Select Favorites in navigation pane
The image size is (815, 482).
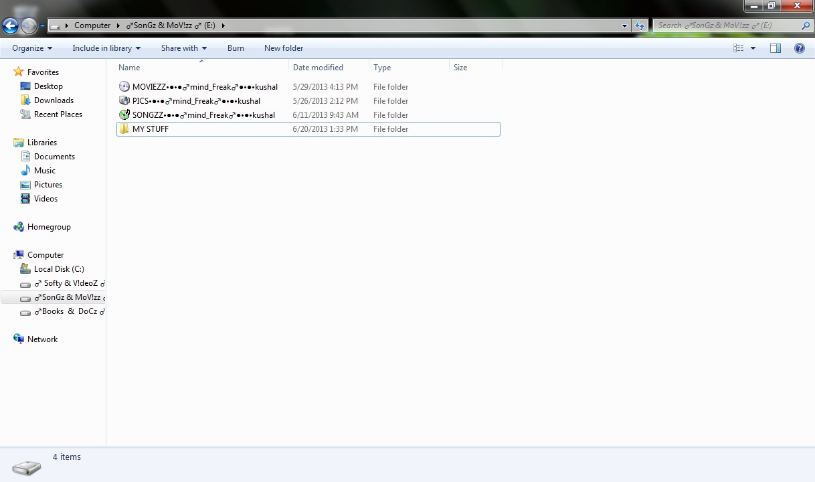[x=43, y=72]
